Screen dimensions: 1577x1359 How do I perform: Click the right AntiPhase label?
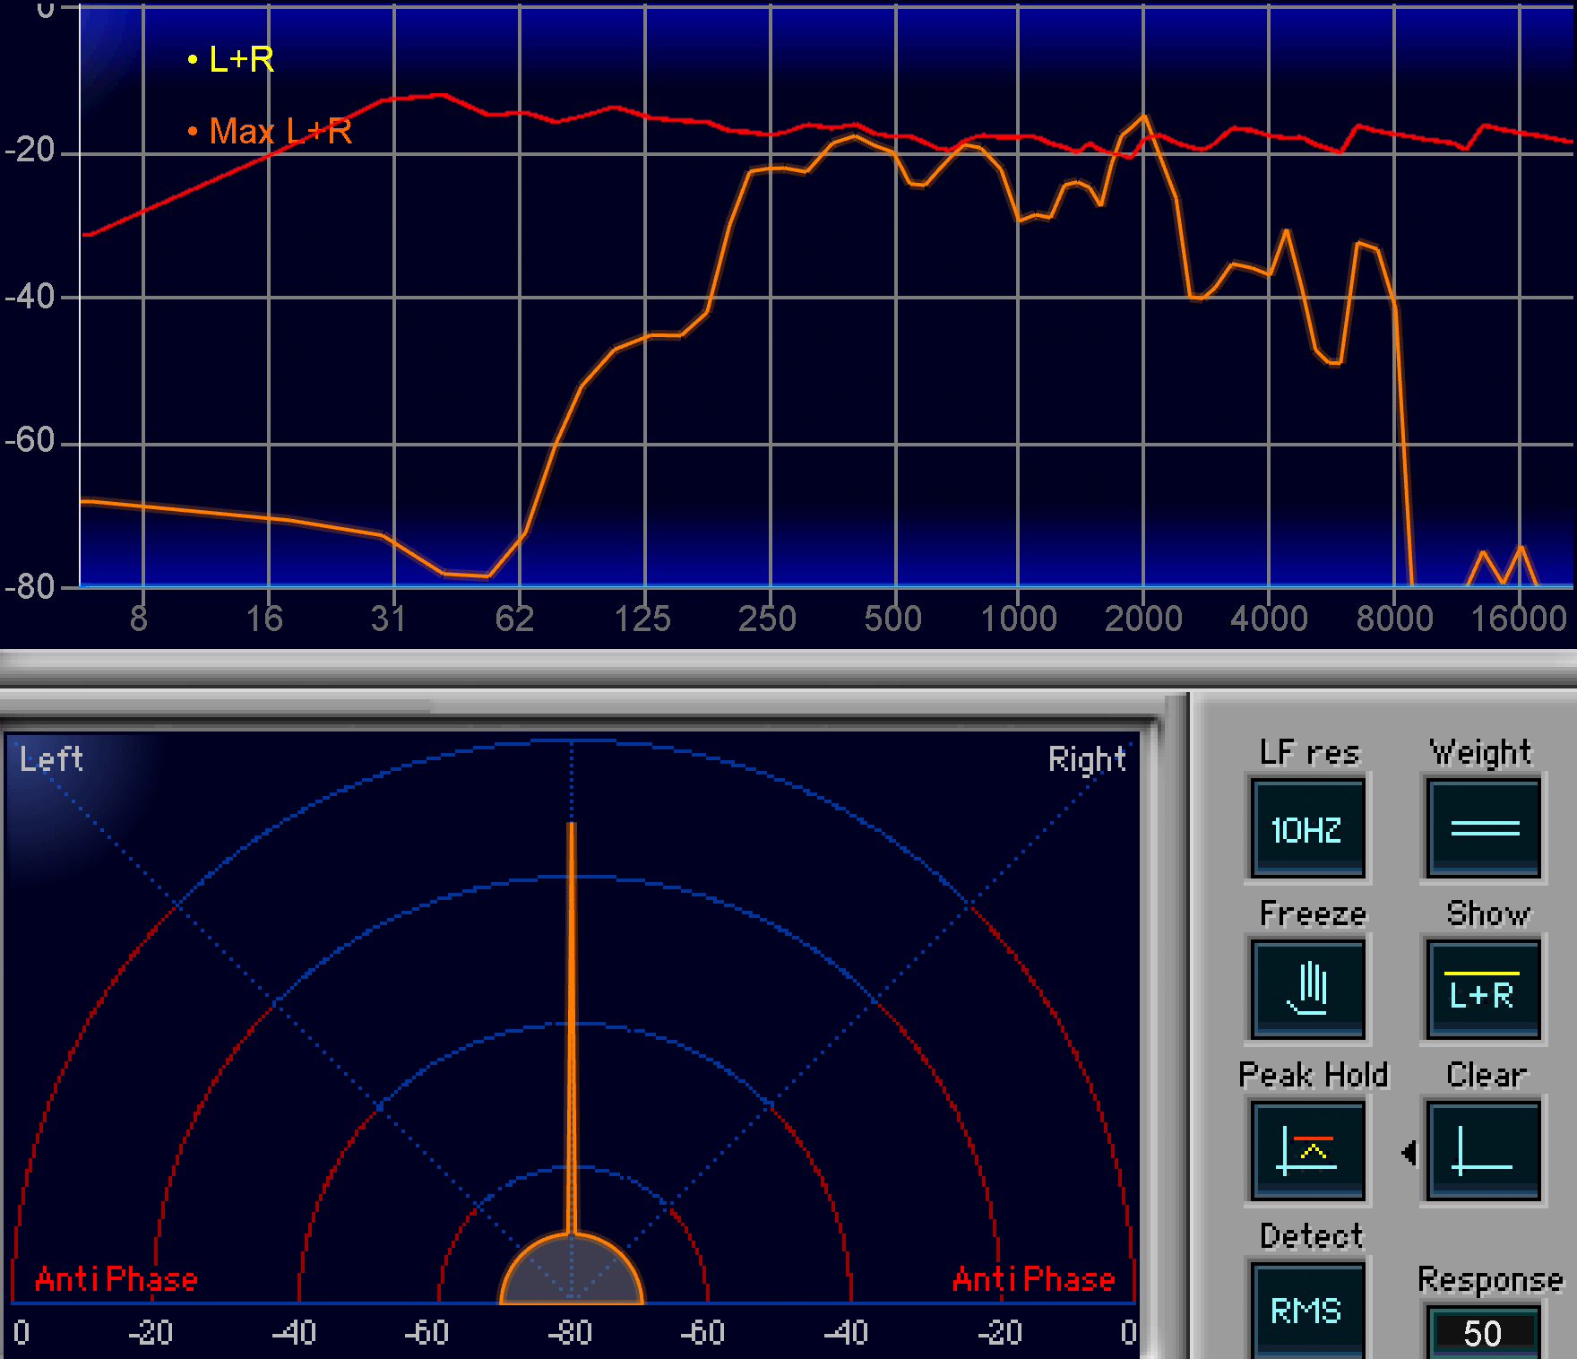point(1034,1279)
